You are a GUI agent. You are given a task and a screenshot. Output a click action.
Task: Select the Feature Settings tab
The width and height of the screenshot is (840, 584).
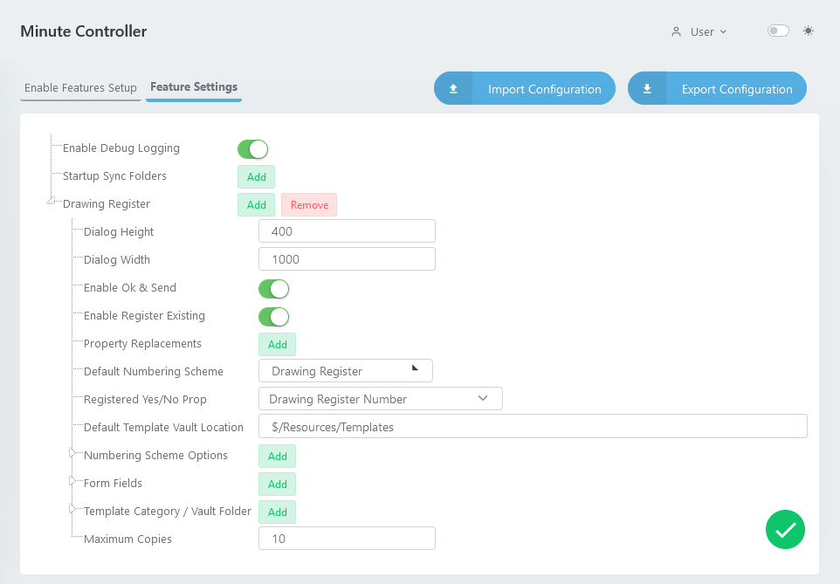click(x=193, y=86)
